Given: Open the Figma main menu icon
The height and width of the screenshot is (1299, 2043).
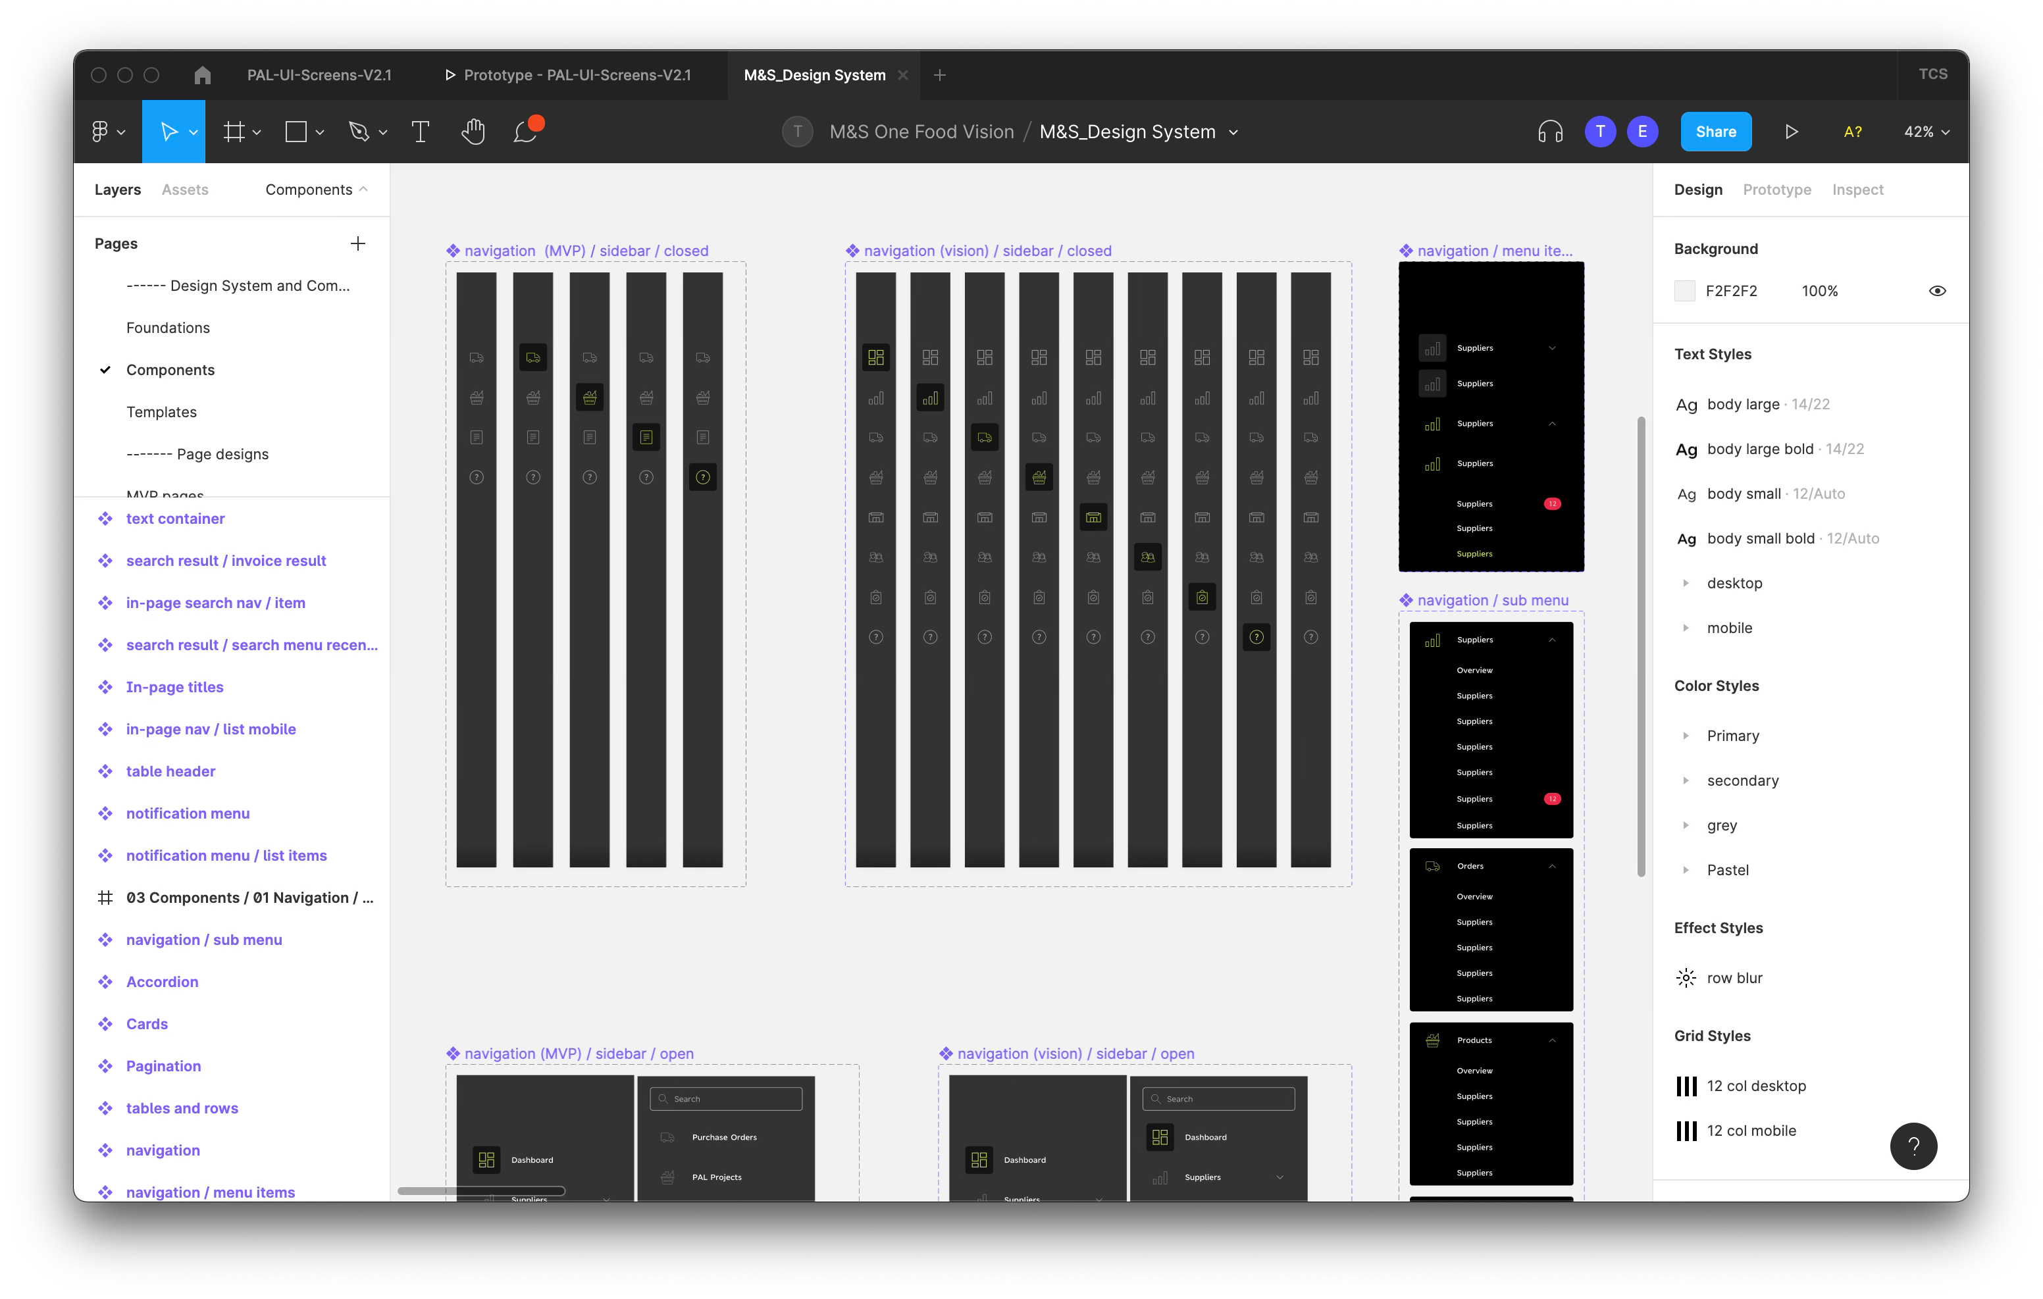Looking at the screenshot, I should pyautogui.click(x=100, y=132).
